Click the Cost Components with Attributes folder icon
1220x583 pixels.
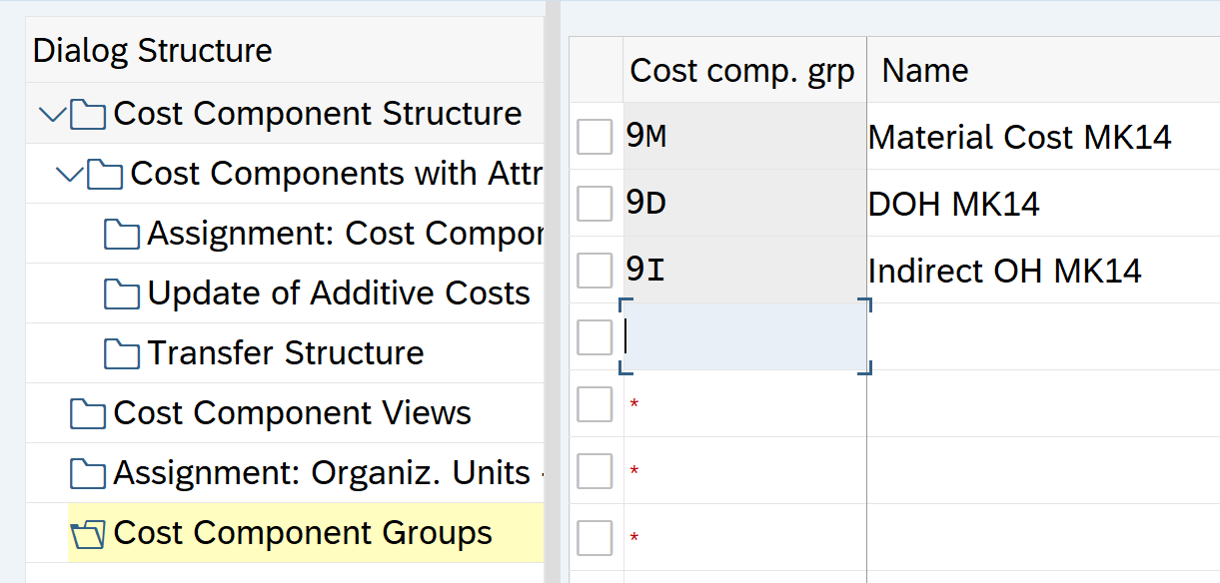click(105, 175)
